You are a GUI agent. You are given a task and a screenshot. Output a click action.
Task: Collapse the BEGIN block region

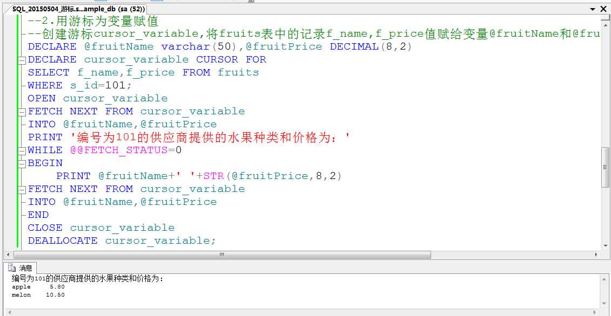22,163
